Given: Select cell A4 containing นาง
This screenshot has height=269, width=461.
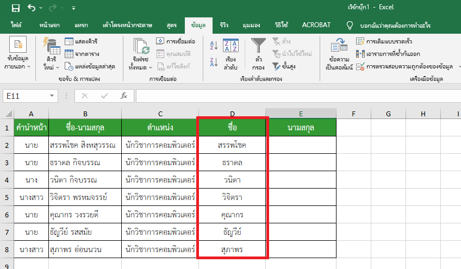Looking at the screenshot, I should coord(31,180).
